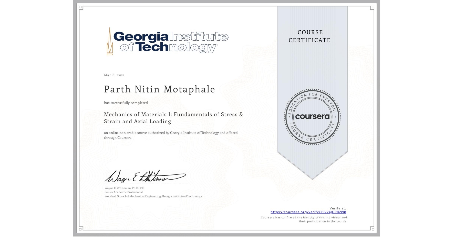Click the text 'has successfully completed'
This screenshot has height=237, width=454.
[x=126, y=103]
